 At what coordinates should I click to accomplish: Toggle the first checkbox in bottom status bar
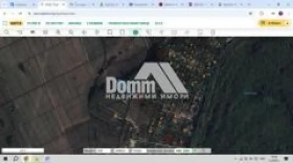(x=112, y=150)
